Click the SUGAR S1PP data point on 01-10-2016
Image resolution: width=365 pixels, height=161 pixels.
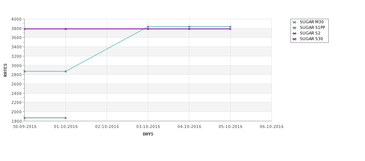66,118
